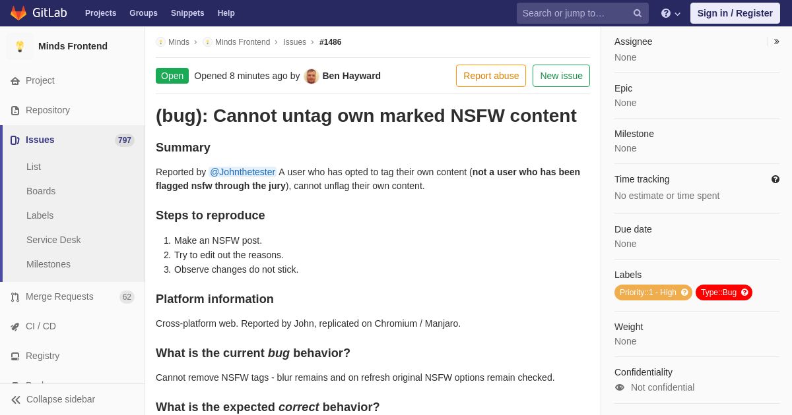
Task: Open the Help menu item
Action: pyautogui.click(x=226, y=13)
